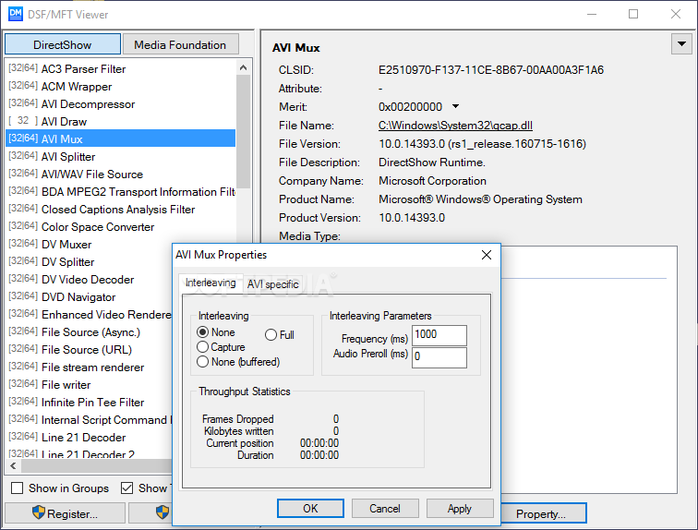The width and height of the screenshot is (698, 530).
Task: Select AVI Decompressor filter
Action: pyautogui.click(x=121, y=103)
